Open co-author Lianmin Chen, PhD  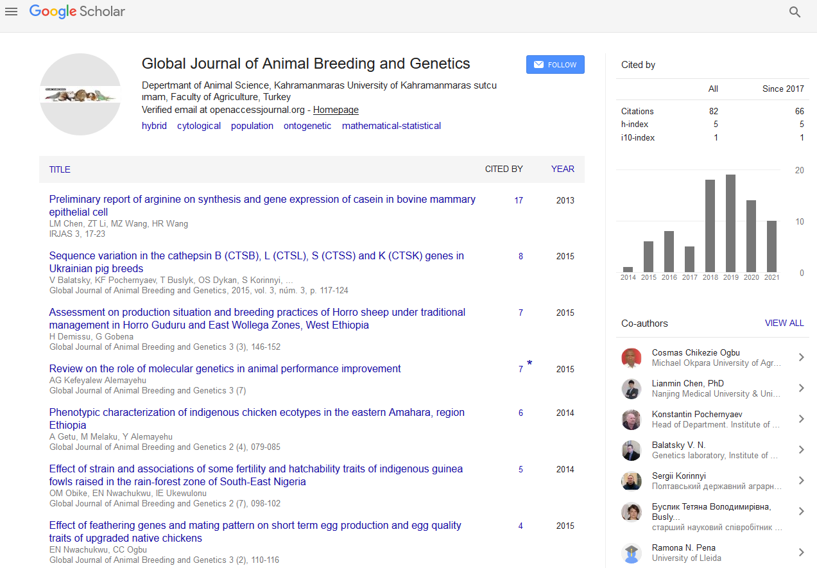pos(688,383)
